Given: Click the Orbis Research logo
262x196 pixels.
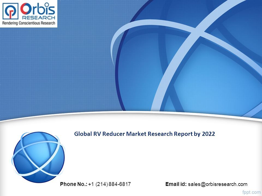Looking at the screenshot, I should 29,14.
